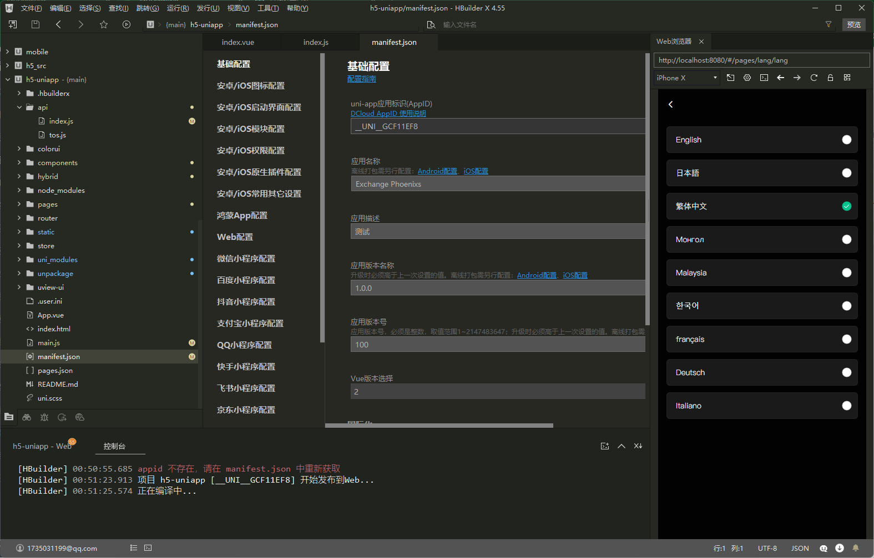Expand the mobile project folder
This screenshot has height=558, width=874.
(8, 52)
